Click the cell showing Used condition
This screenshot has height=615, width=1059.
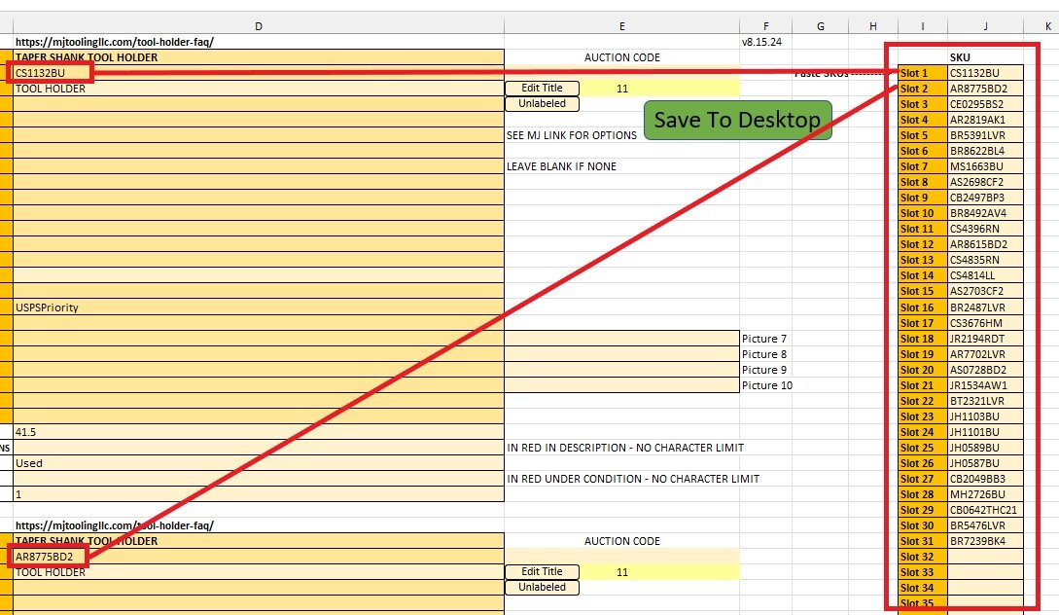coord(258,463)
